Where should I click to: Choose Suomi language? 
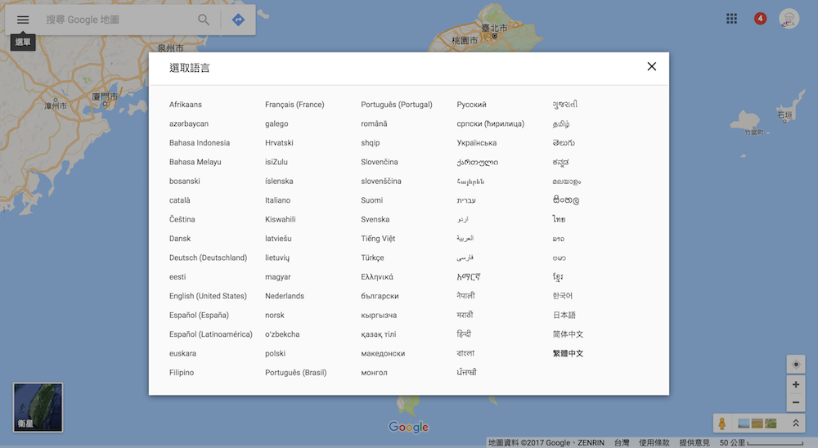coord(371,200)
